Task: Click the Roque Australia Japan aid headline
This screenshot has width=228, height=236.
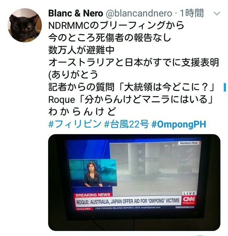Action: [128, 201]
